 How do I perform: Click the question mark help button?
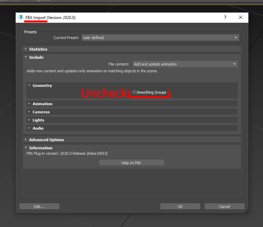tap(225, 17)
